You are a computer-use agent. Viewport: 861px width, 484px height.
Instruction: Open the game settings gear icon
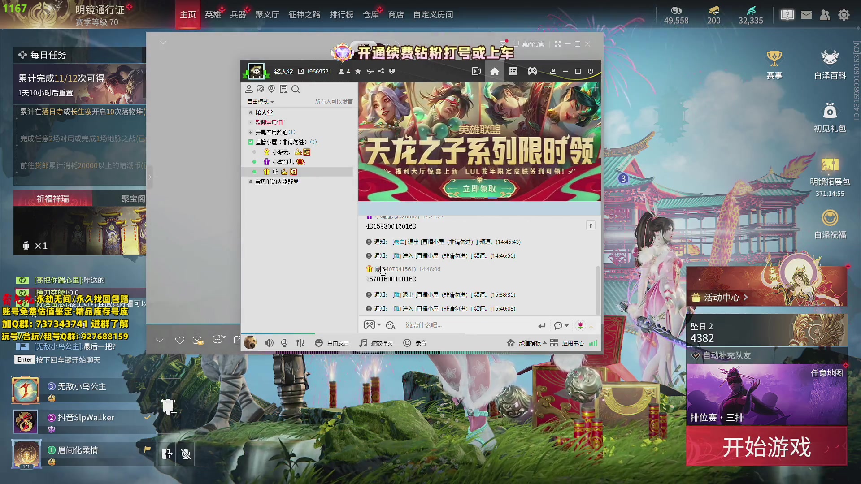pyautogui.click(x=844, y=15)
